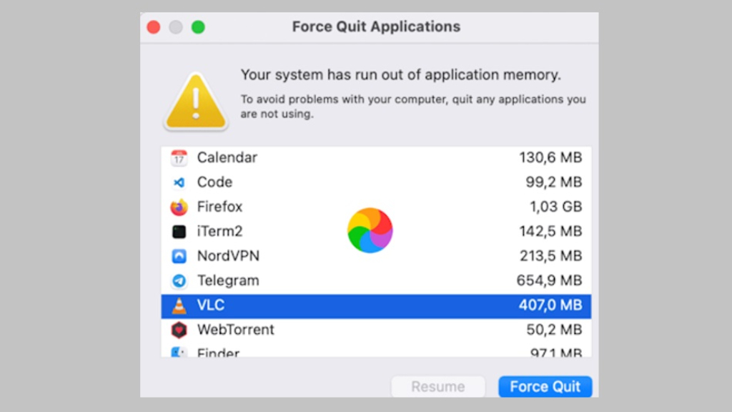Click the VLC traffic cone icon
Image resolution: width=732 pixels, height=412 pixels.
pyautogui.click(x=179, y=305)
